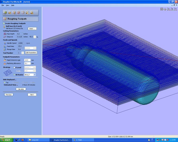
Task: Open Internet Explorer quick launch icon
Action: (x=19, y=140)
